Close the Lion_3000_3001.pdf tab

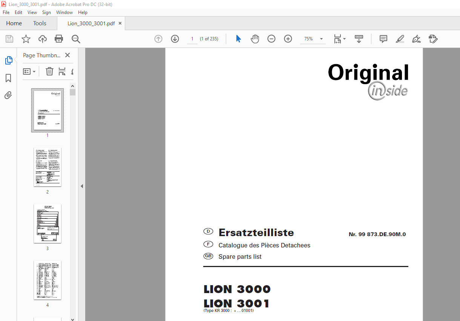pyautogui.click(x=120, y=23)
